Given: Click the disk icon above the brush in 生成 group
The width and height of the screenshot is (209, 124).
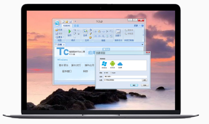Looking at the screenshot, I should tap(90, 30).
